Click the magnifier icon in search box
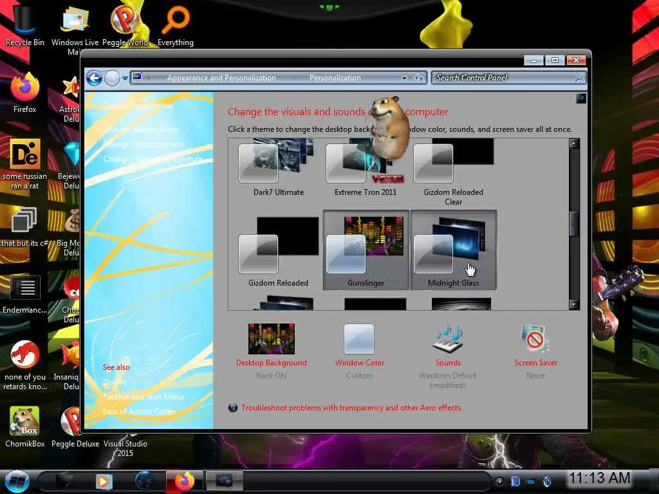The width and height of the screenshot is (659, 494). pyautogui.click(x=579, y=78)
